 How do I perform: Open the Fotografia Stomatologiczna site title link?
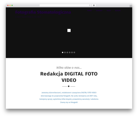43,12
